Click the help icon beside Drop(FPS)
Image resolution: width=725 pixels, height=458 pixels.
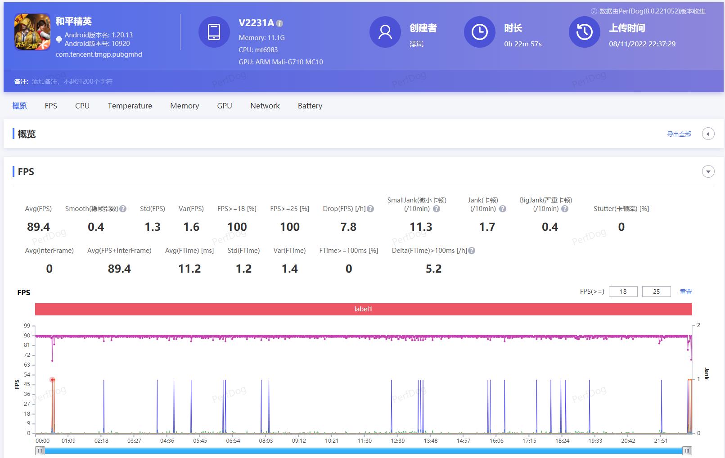[x=370, y=208]
